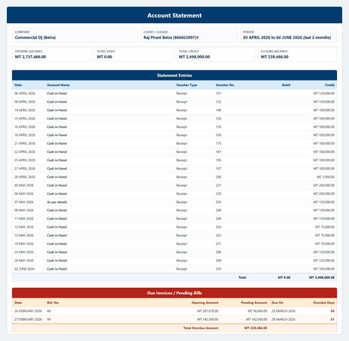Click voucher number 132
349x341 pixels.
[218, 102]
